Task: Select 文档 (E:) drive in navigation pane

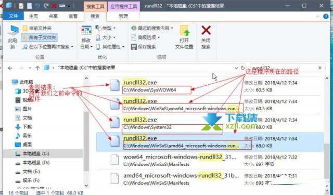Action: point(28,172)
